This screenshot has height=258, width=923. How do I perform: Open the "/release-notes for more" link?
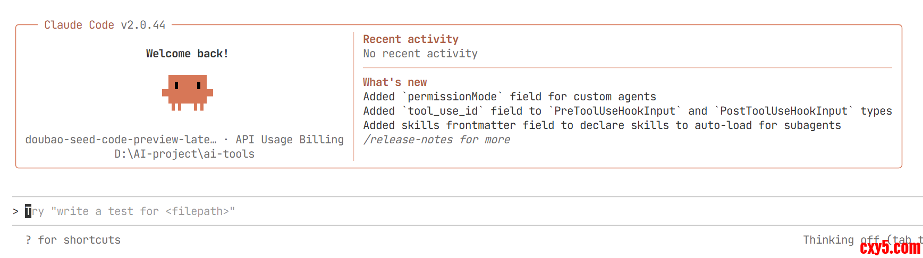pyautogui.click(x=436, y=140)
